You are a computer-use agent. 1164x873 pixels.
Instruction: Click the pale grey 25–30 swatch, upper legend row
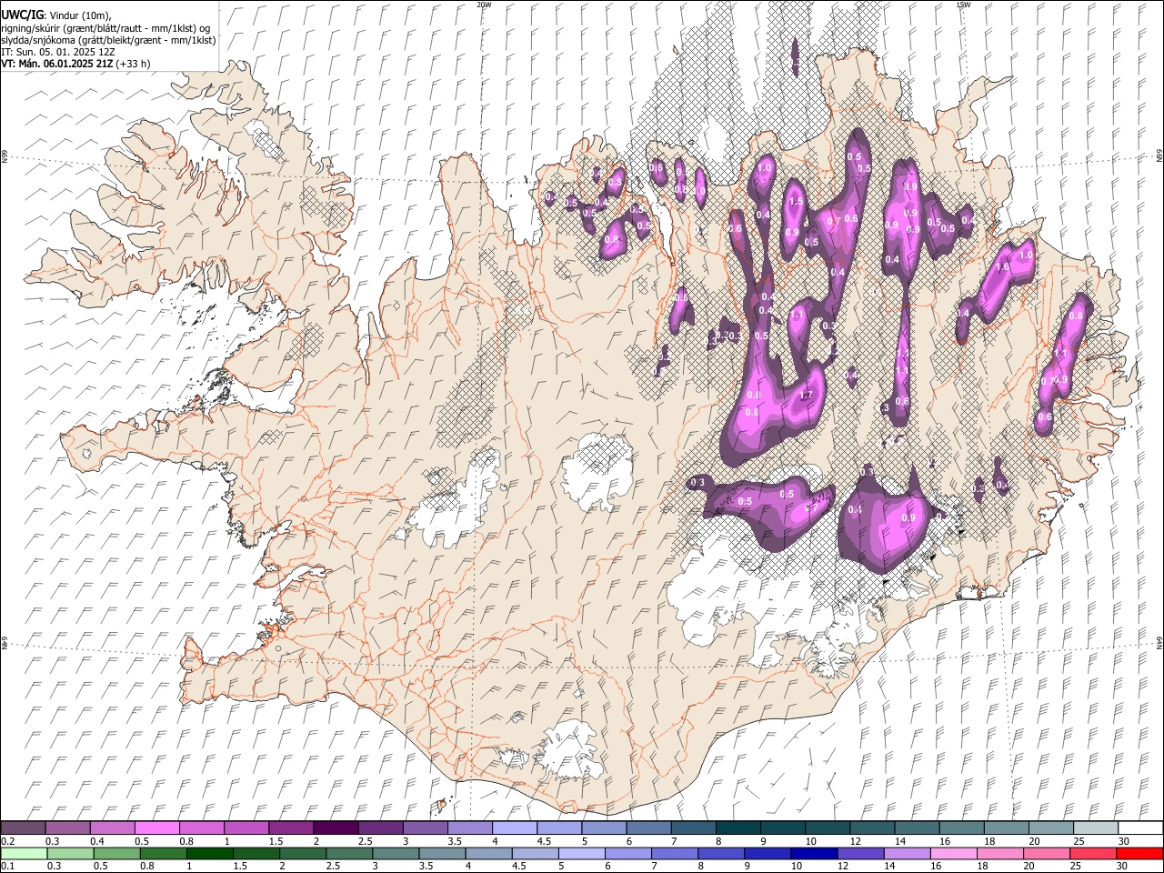click(x=1097, y=828)
